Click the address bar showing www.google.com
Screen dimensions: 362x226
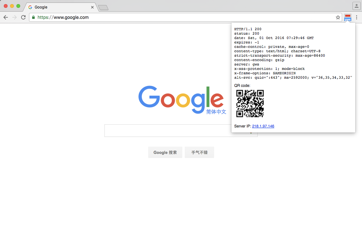point(185,17)
